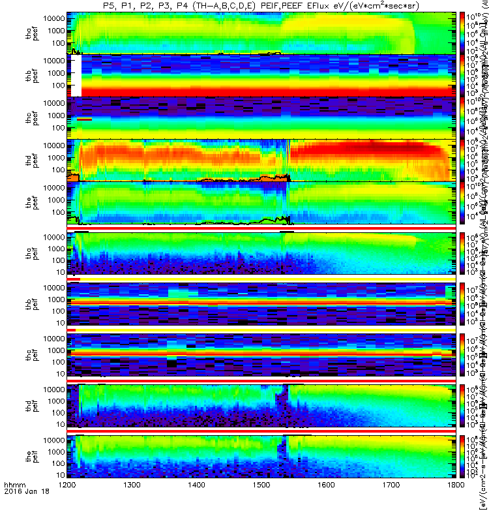Click the 1700 time tick label
The height and width of the screenshot is (522, 489).
click(391, 484)
